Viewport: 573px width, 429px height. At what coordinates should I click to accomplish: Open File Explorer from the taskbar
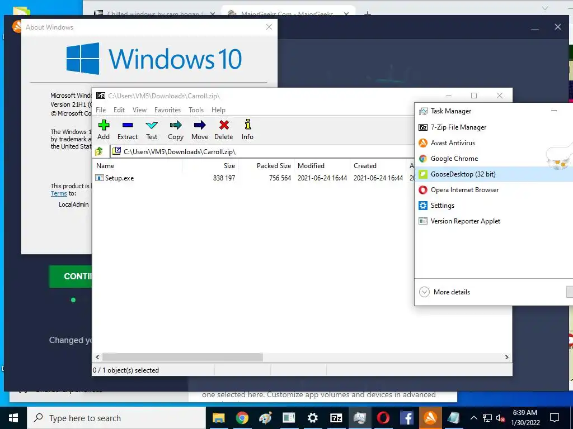219,418
